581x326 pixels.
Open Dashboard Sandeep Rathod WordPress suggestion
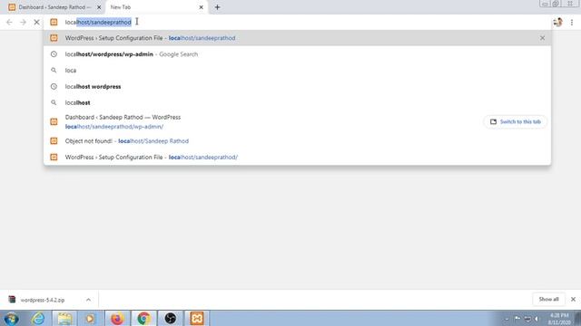pos(297,121)
